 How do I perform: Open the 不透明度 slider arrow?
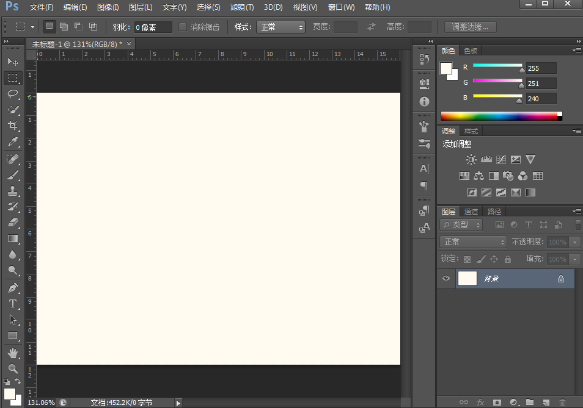pos(575,242)
